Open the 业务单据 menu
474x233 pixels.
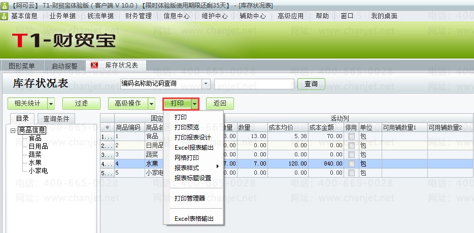point(62,16)
